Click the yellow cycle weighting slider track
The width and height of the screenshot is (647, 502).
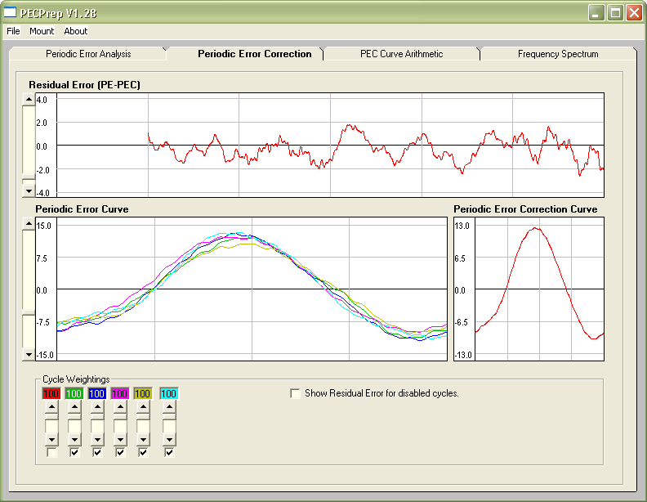coord(143,424)
